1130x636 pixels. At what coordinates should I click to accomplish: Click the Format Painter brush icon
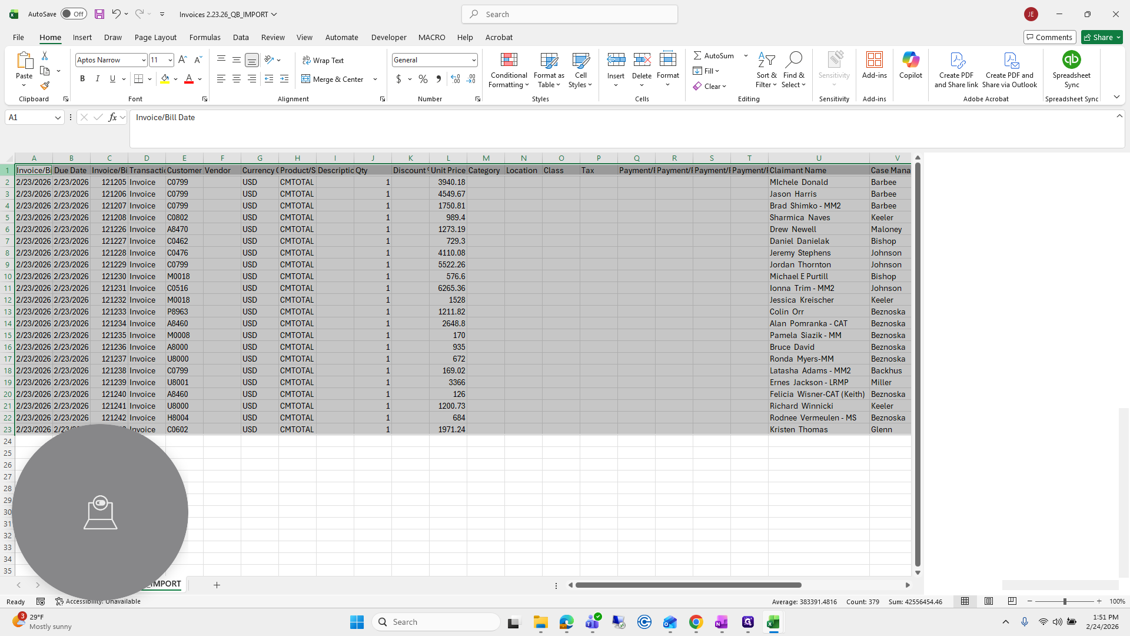coord(45,86)
